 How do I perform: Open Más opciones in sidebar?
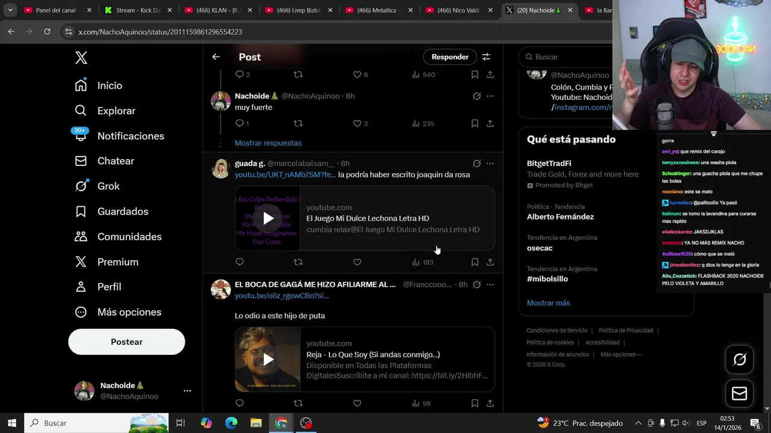tap(118, 312)
